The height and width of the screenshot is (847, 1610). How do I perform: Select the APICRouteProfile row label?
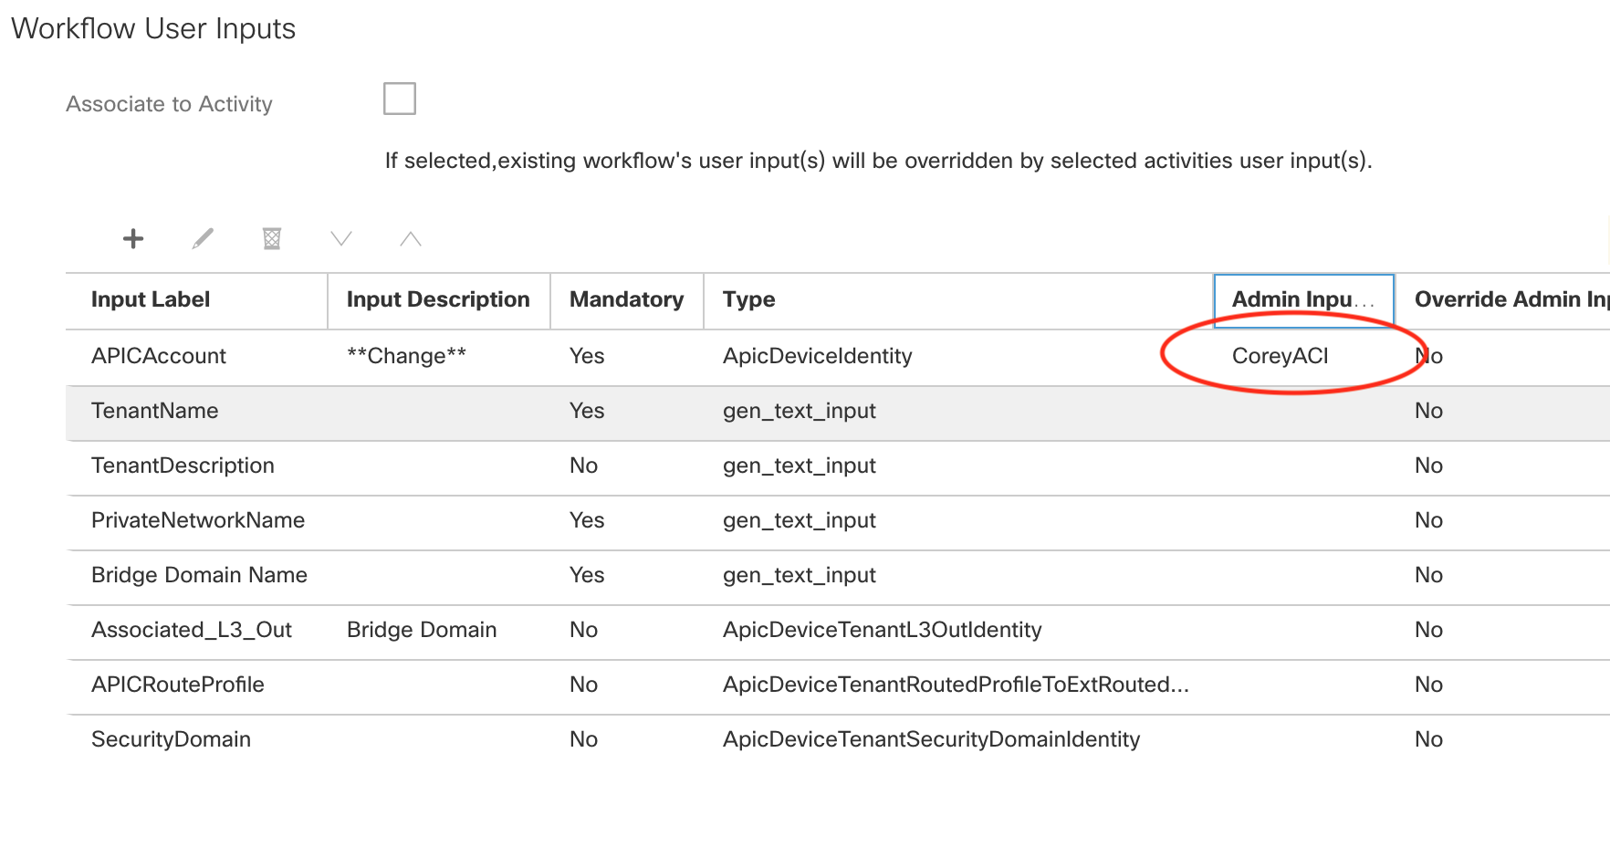pyautogui.click(x=178, y=685)
